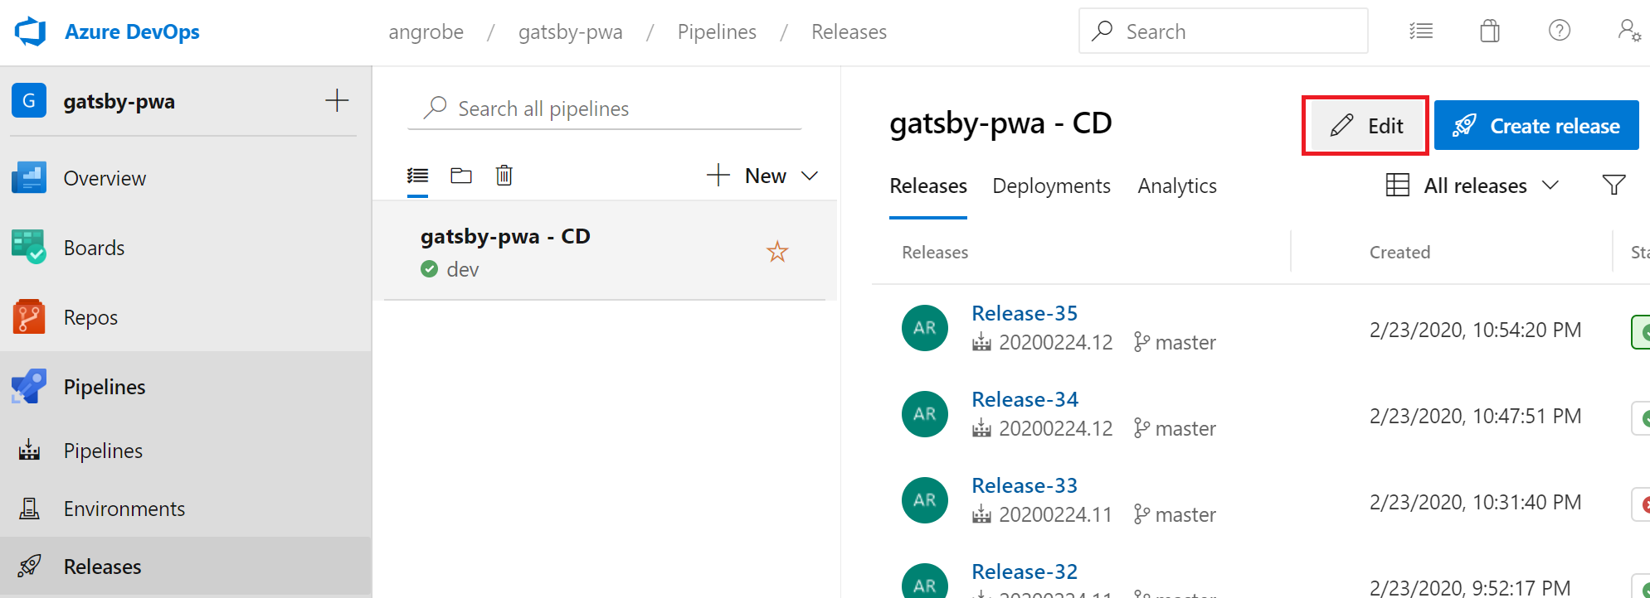
Task: Select the Pipelines hub header in sidebar
Action: point(186,387)
